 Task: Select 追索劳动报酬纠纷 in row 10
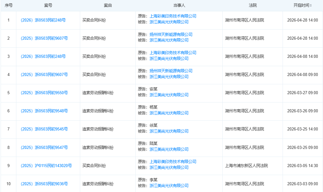[98, 184]
